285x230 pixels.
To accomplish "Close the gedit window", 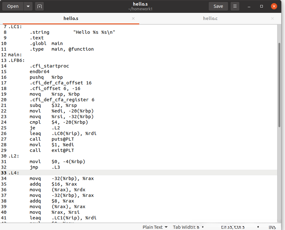I will (274, 6).
